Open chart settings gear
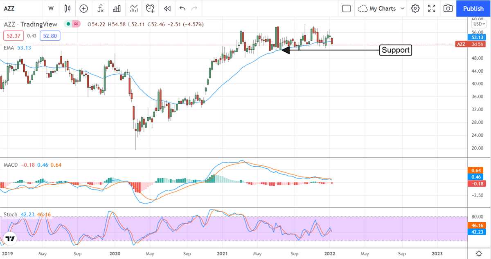491x259 pixels. [415, 8]
